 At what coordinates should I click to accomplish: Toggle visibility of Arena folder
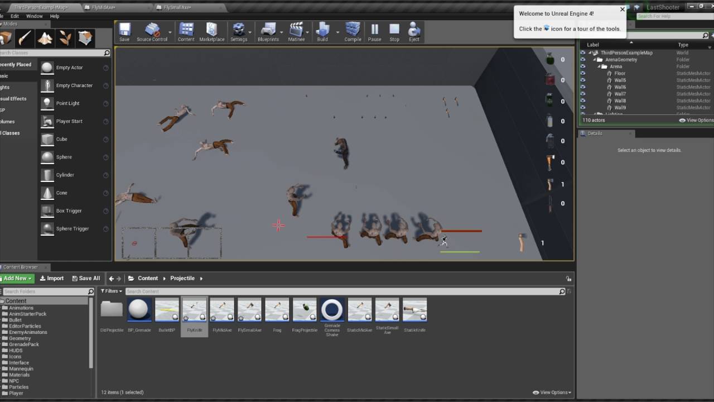pos(583,66)
